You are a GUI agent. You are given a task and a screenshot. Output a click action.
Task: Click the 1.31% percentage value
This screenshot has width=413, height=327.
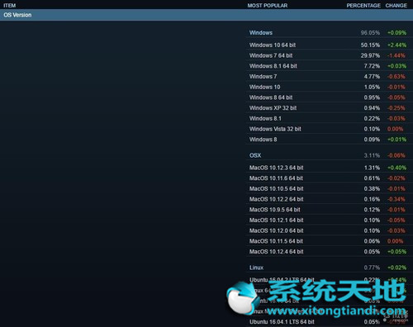click(372, 168)
